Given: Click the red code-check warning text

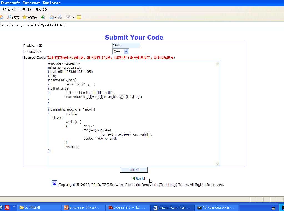Looking at the screenshot, I should [x=110, y=58].
